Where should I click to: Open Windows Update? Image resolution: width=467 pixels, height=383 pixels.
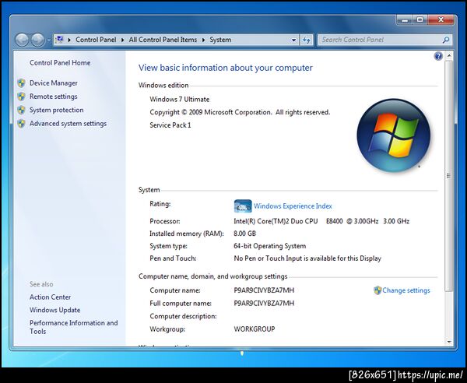tap(54, 310)
